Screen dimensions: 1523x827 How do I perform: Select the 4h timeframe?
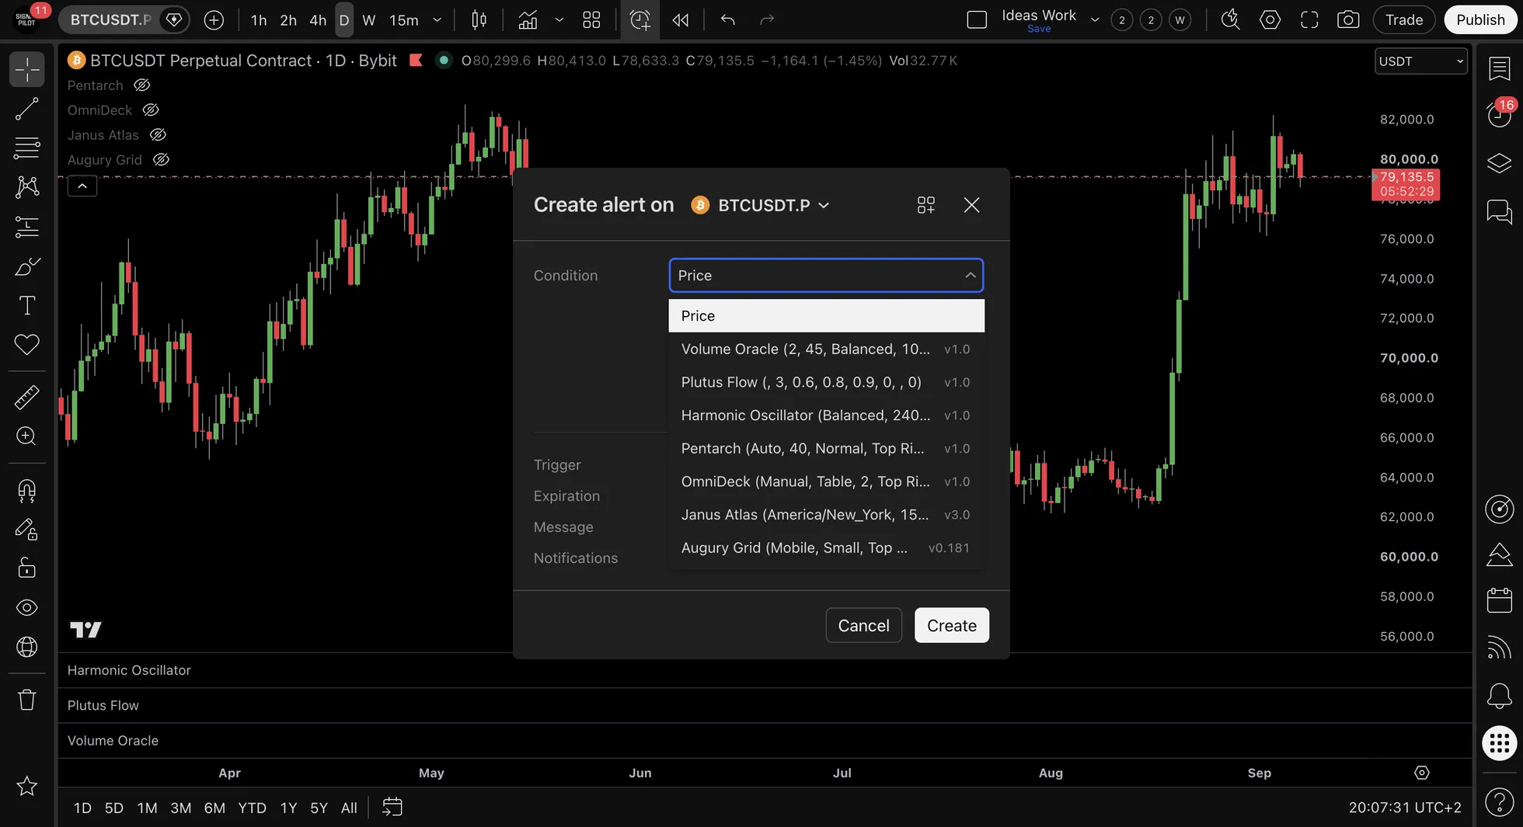click(318, 20)
